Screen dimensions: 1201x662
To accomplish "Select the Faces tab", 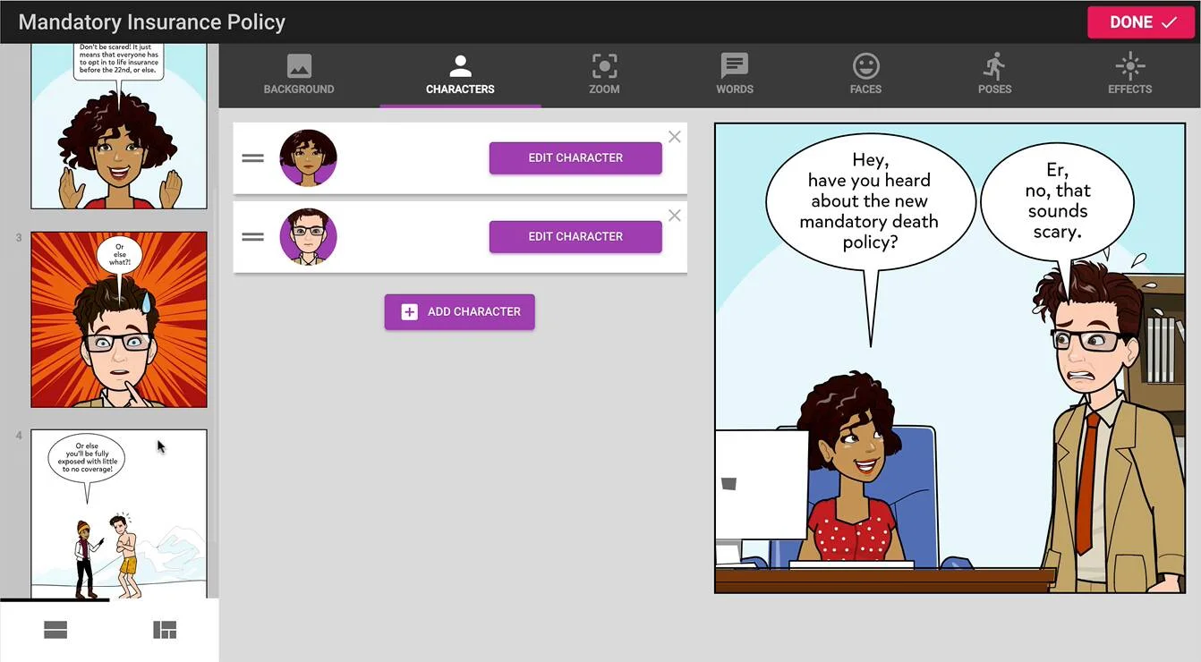I will point(865,75).
